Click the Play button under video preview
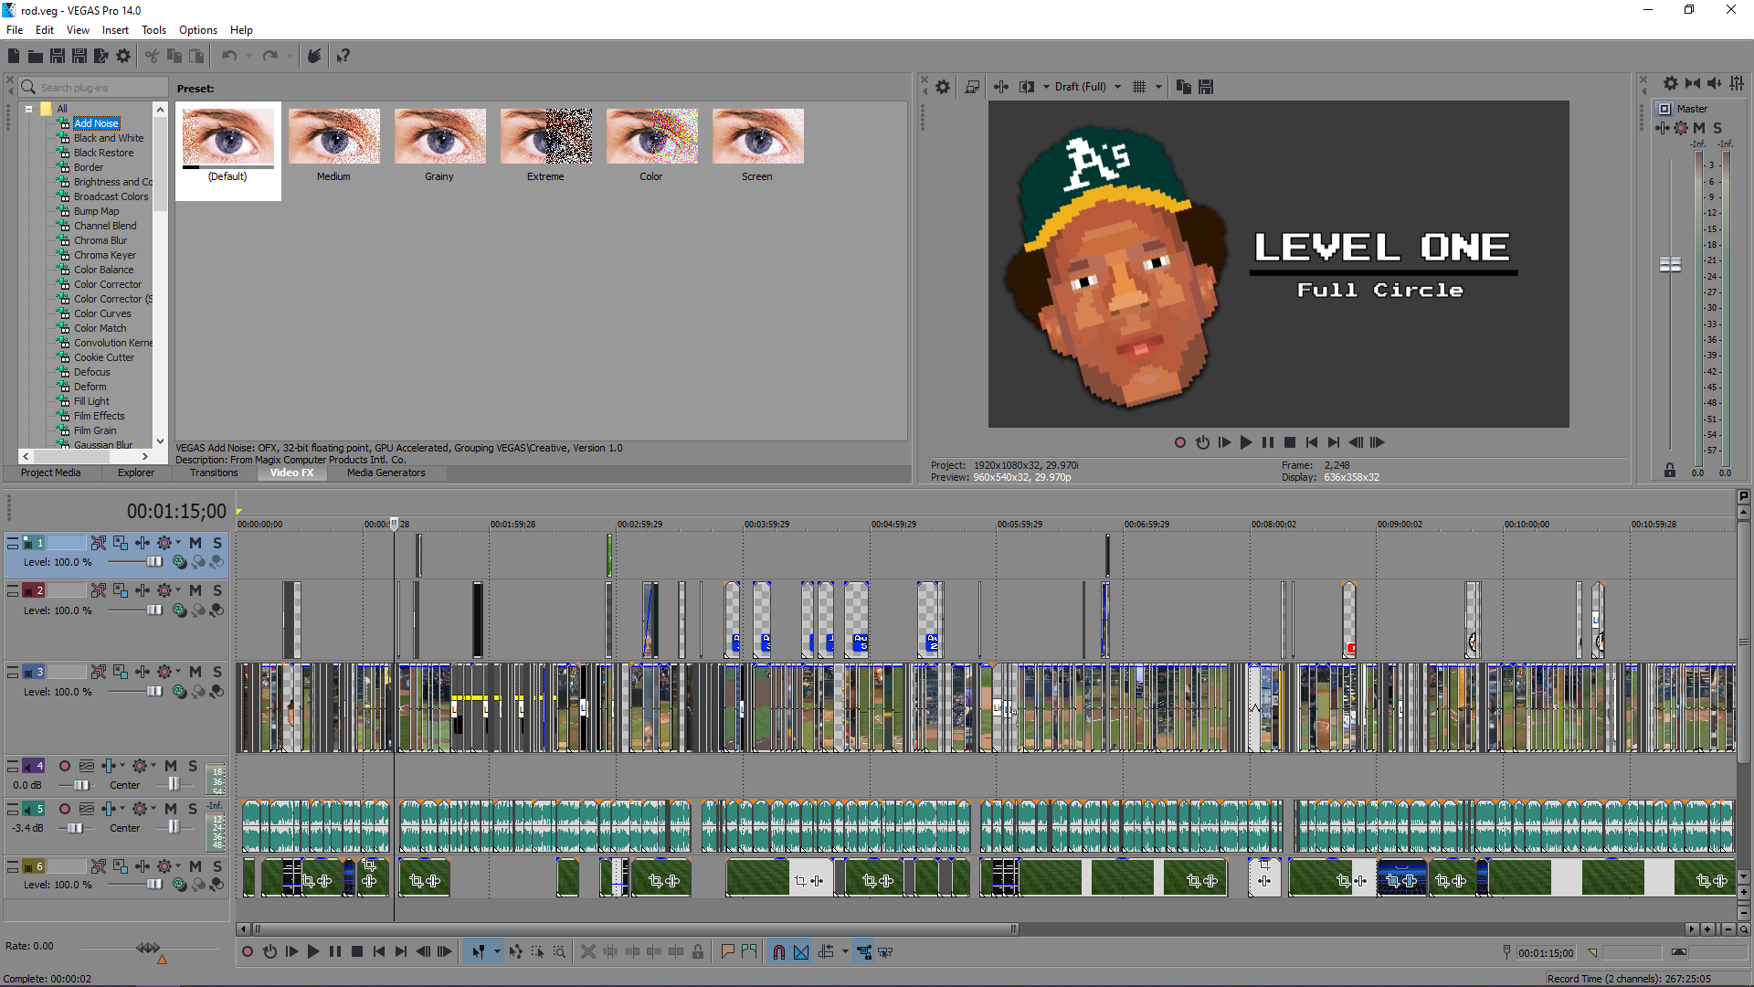 click(x=1246, y=442)
